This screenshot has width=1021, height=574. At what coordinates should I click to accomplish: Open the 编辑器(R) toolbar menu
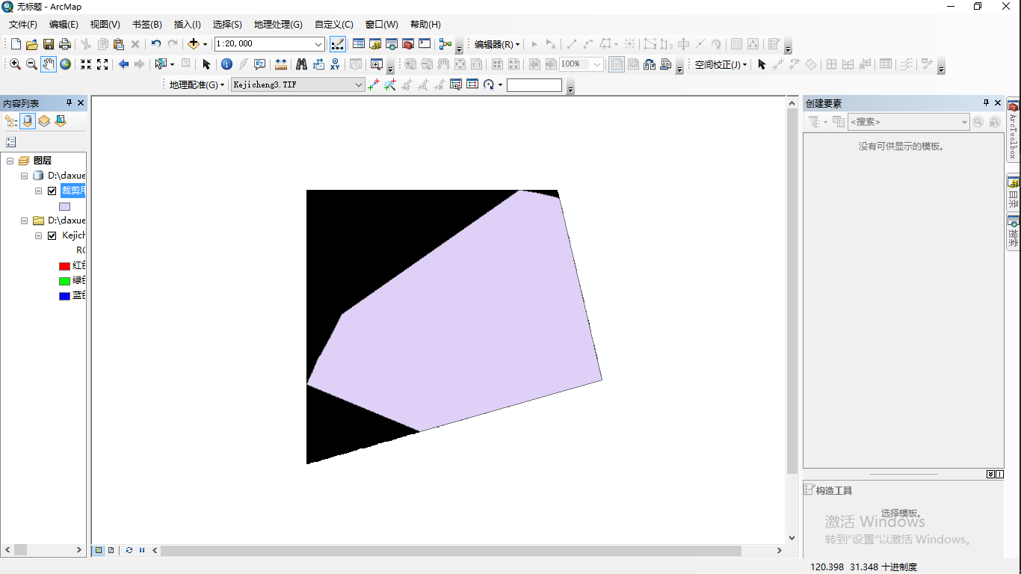point(497,44)
